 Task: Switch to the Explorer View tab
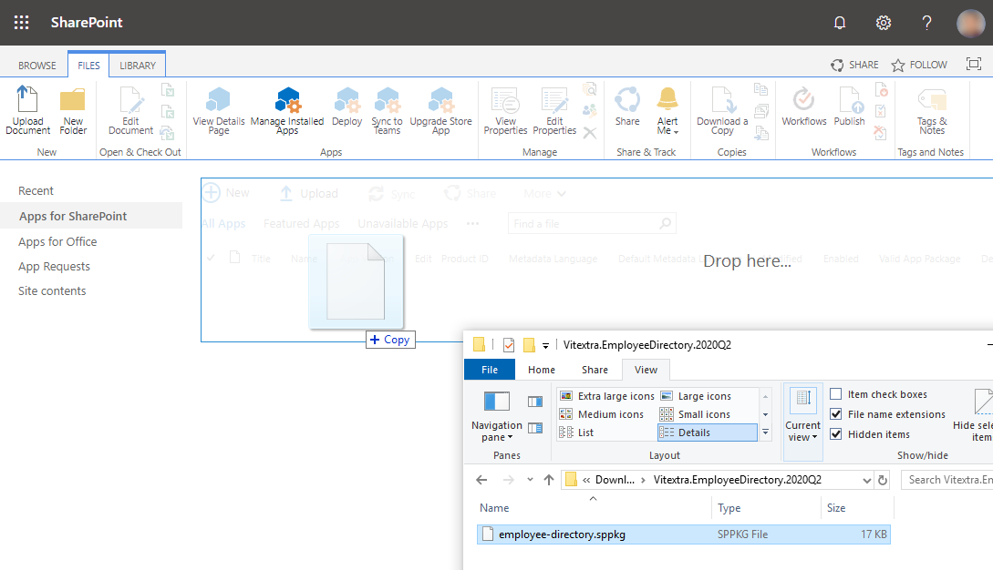646,370
